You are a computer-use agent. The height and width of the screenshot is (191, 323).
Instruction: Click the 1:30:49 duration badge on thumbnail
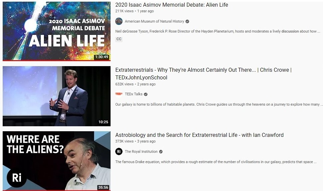pos(102,57)
